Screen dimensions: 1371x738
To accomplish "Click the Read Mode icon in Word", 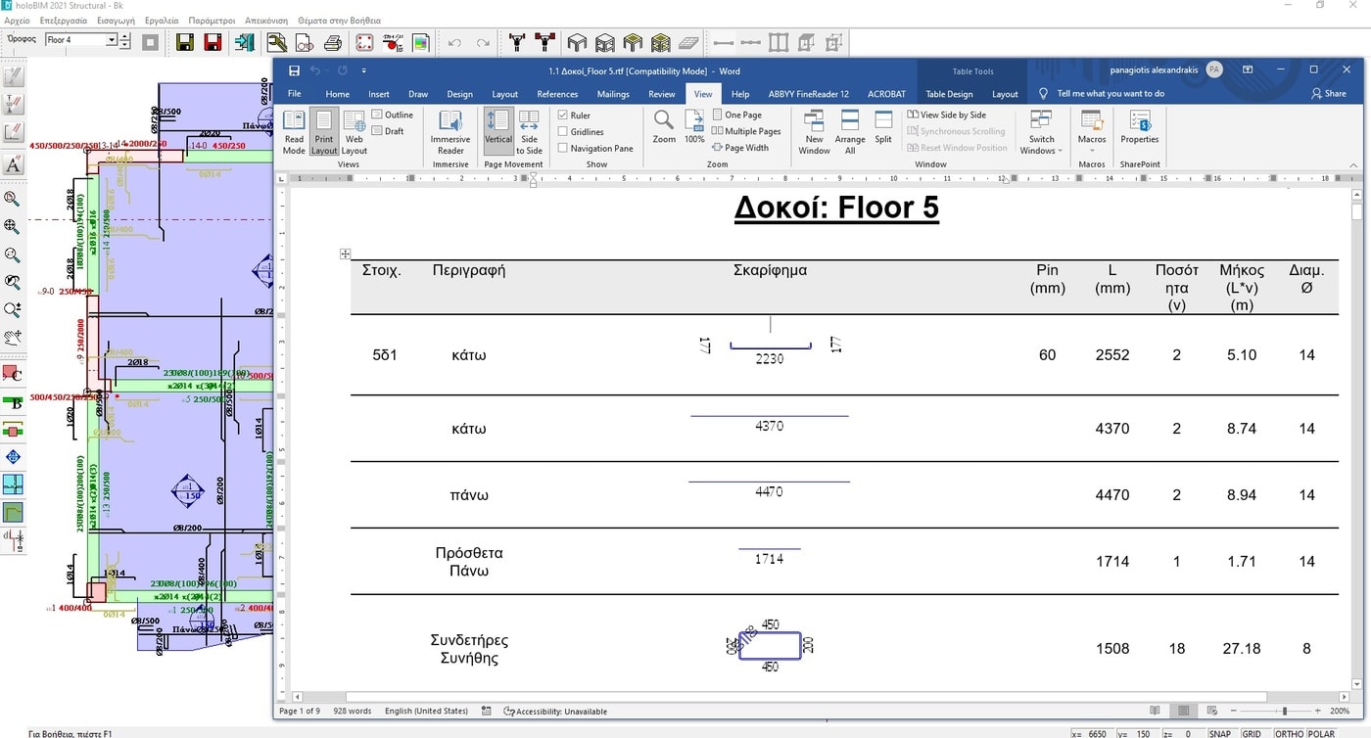I will click(x=294, y=132).
